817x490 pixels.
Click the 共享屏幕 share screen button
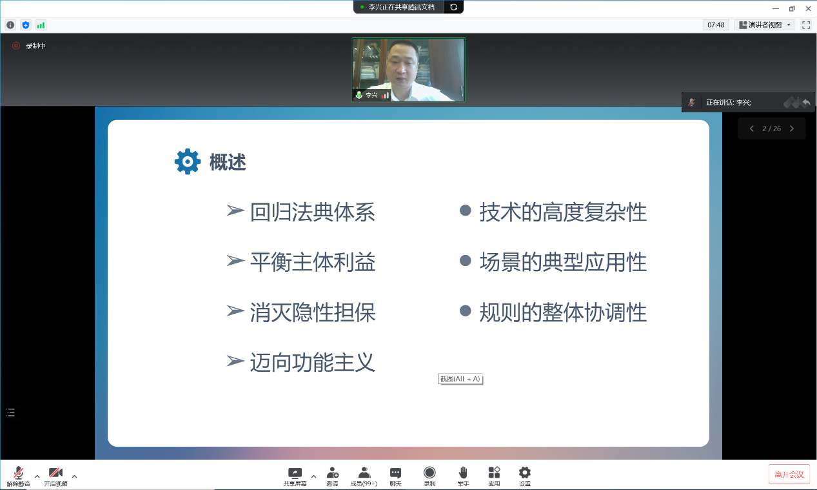pyautogui.click(x=295, y=476)
